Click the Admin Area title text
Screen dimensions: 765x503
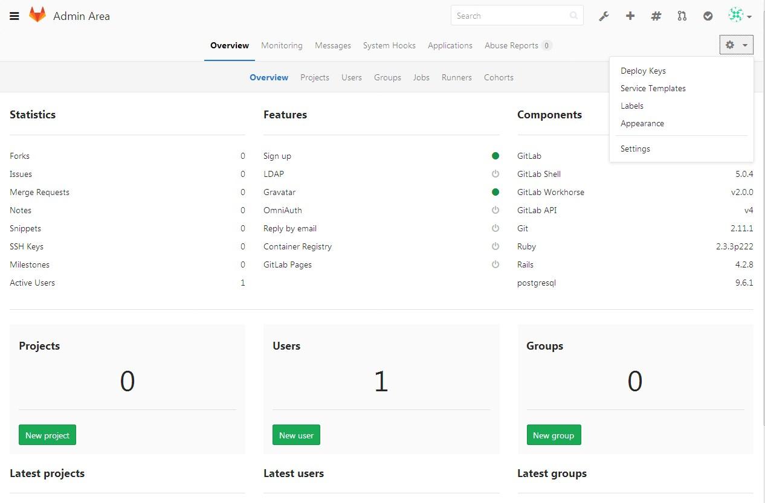[x=82, y=16]
